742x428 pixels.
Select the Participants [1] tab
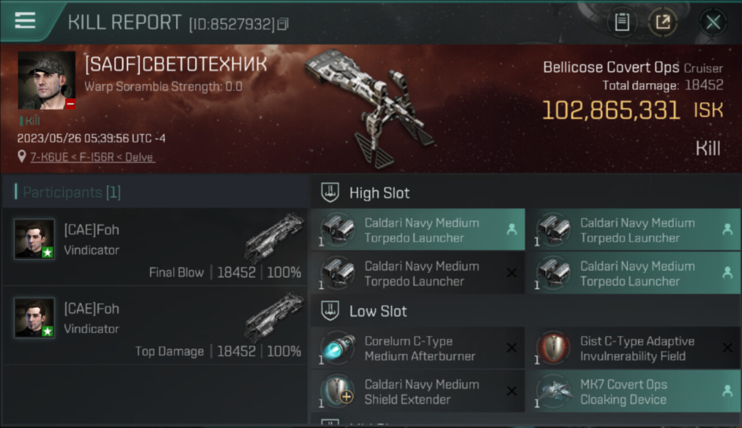tap(71, 192)
